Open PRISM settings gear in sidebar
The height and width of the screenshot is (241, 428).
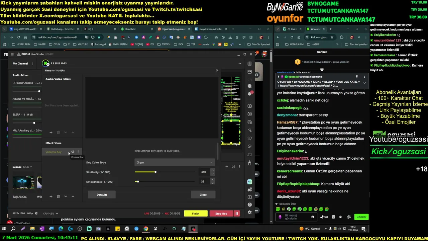250,212
